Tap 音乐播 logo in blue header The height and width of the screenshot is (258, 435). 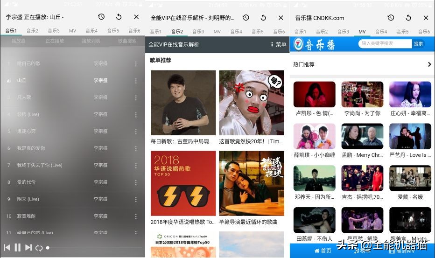pos(314,44)
